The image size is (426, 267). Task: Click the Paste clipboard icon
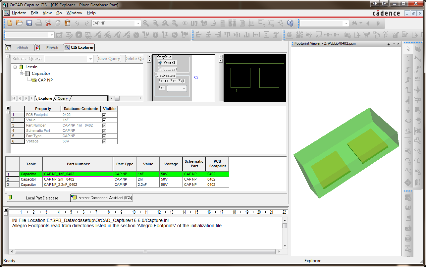pyautogui.click(x=68, y=23)
